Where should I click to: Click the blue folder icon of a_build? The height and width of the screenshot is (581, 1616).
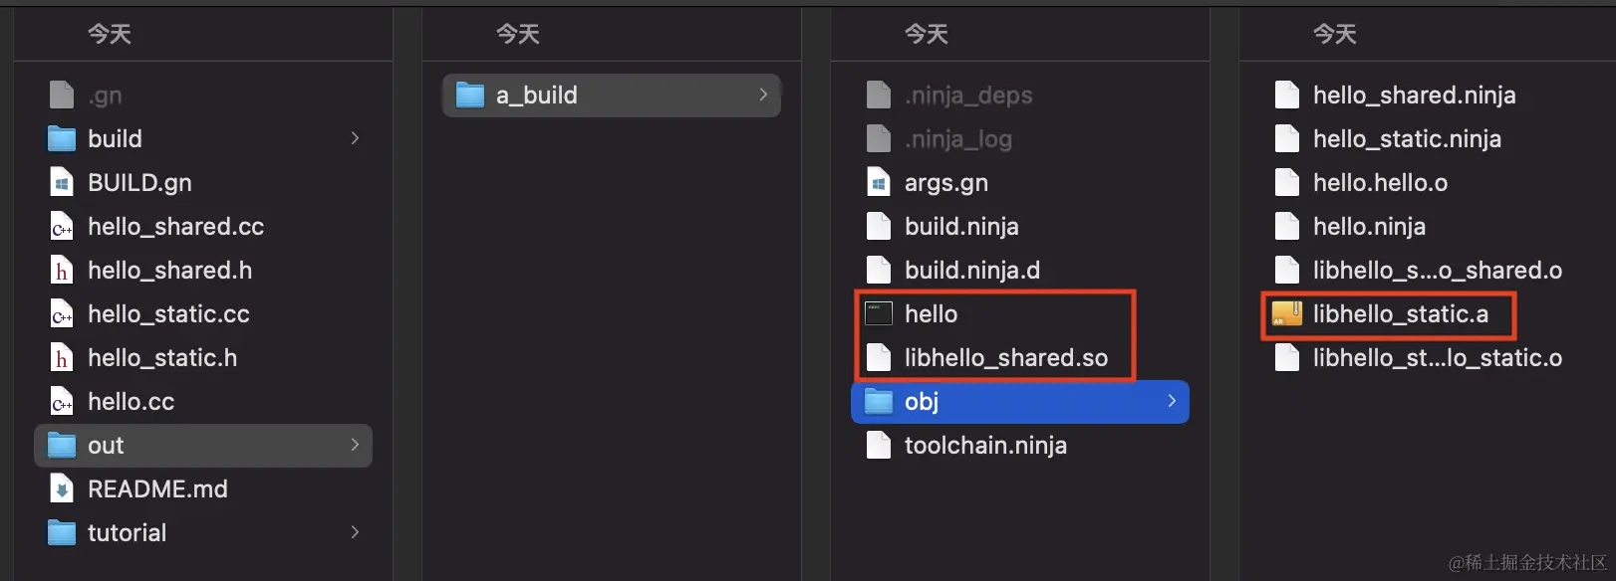click(x=469, y=95)
